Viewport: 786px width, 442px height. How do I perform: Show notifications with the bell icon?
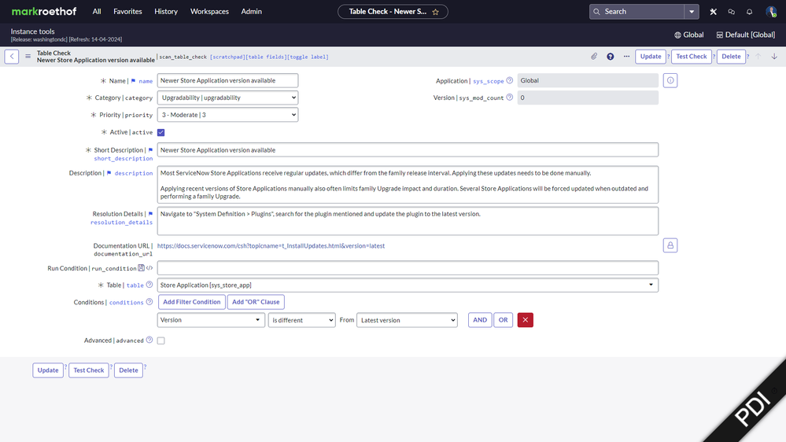(749, 12)
